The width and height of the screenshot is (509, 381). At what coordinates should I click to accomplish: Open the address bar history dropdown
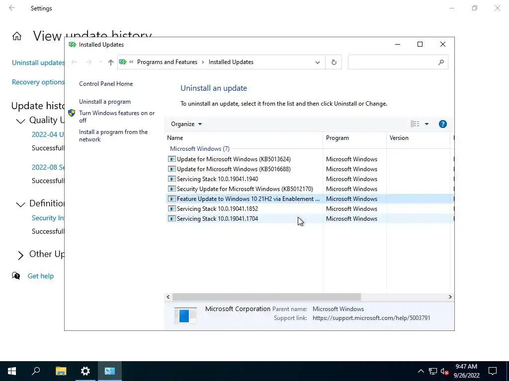(318, 62)
